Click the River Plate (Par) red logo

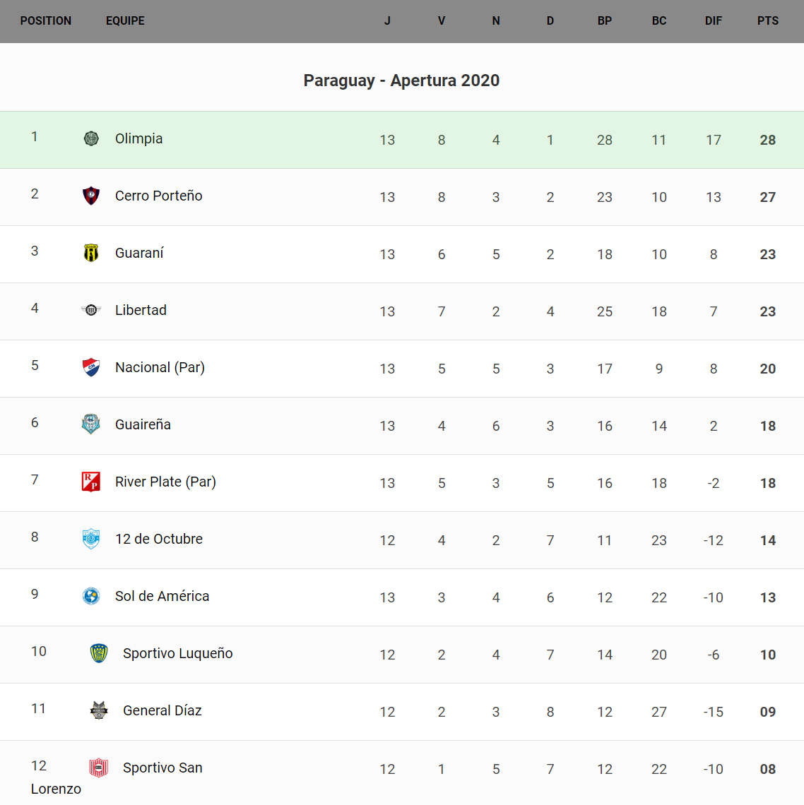[x=91, y=482]
